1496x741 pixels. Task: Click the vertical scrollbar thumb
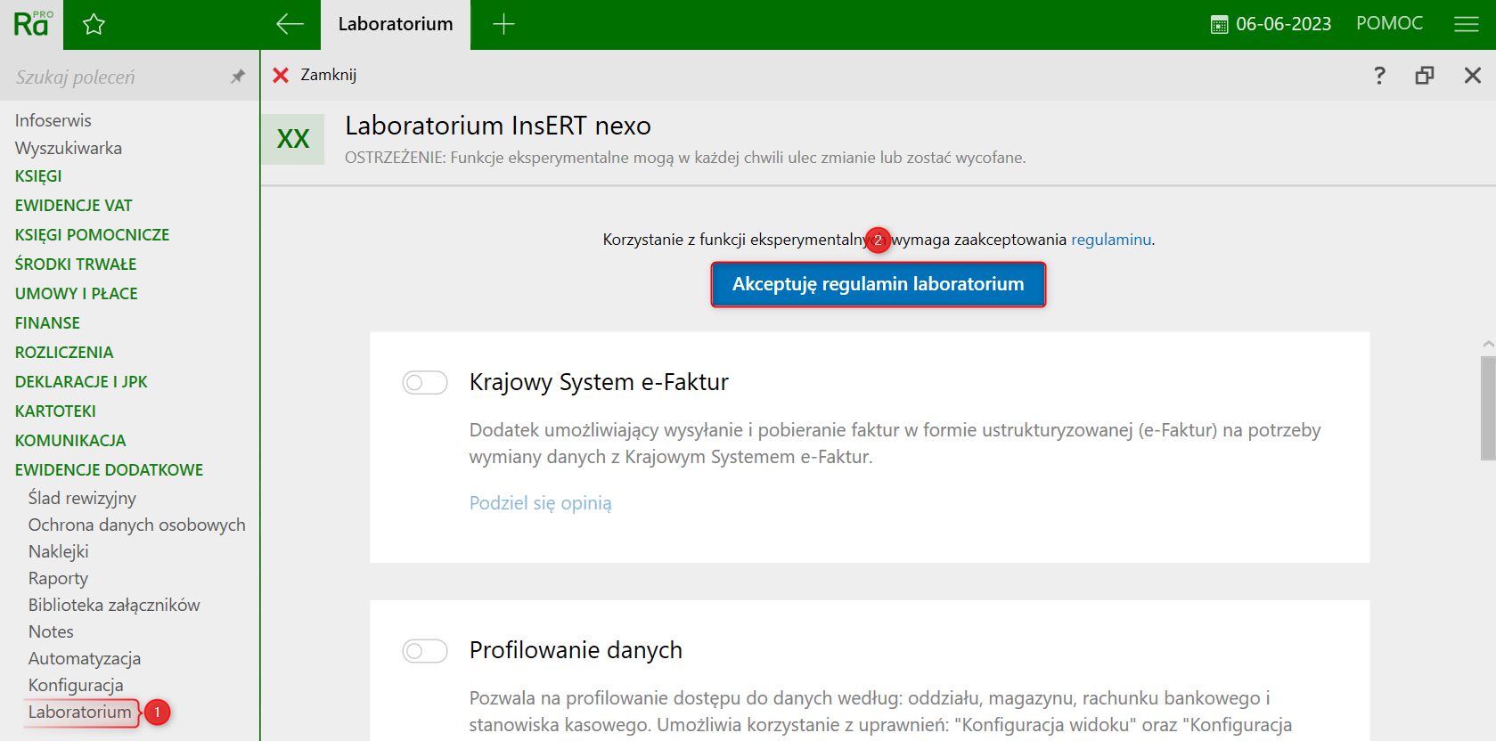[x=1488, y=408]
